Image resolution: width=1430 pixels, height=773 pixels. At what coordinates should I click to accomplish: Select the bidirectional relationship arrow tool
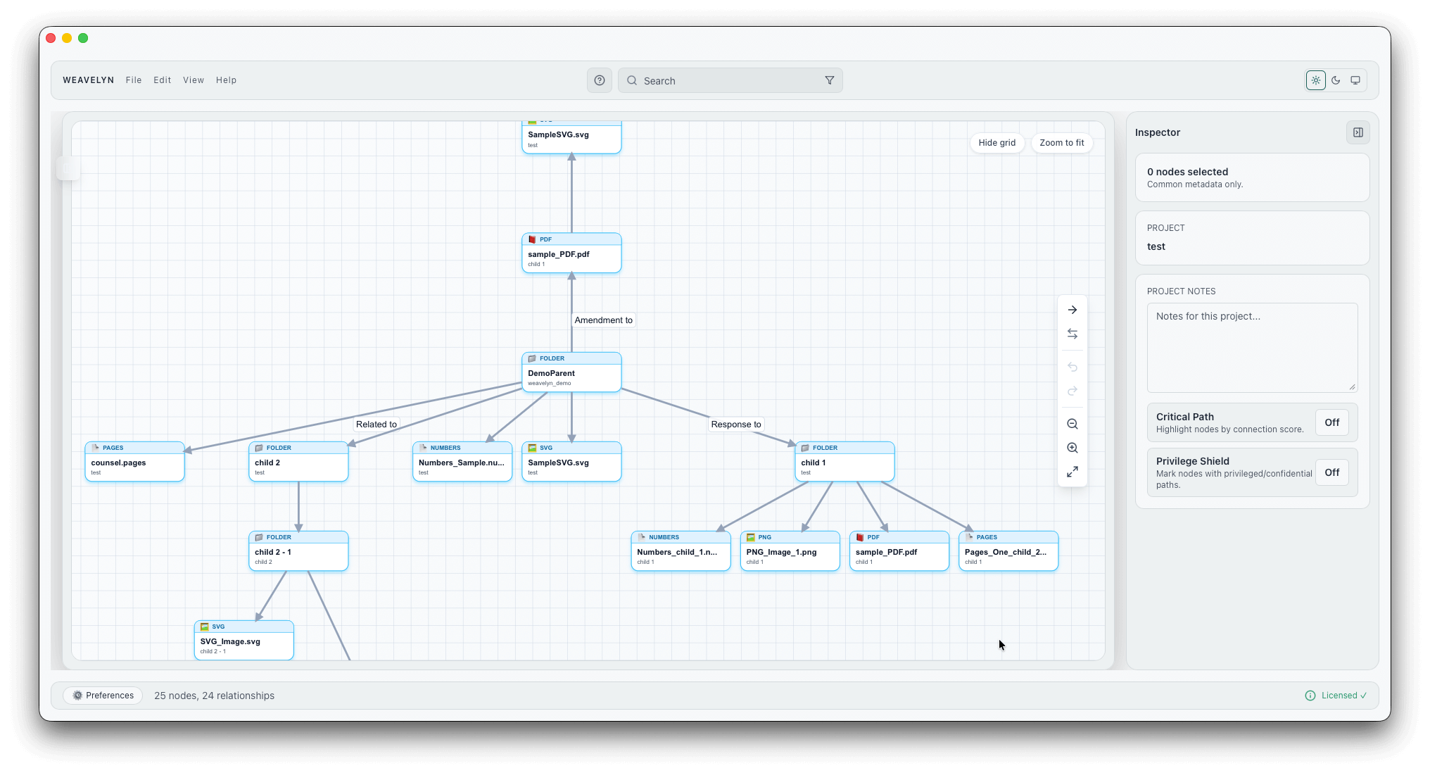1072,334
